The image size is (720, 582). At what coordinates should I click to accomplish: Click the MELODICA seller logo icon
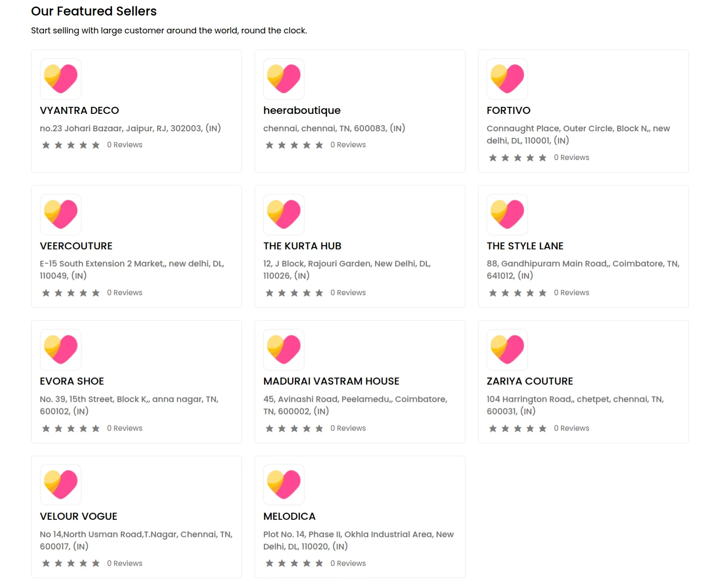284,485
